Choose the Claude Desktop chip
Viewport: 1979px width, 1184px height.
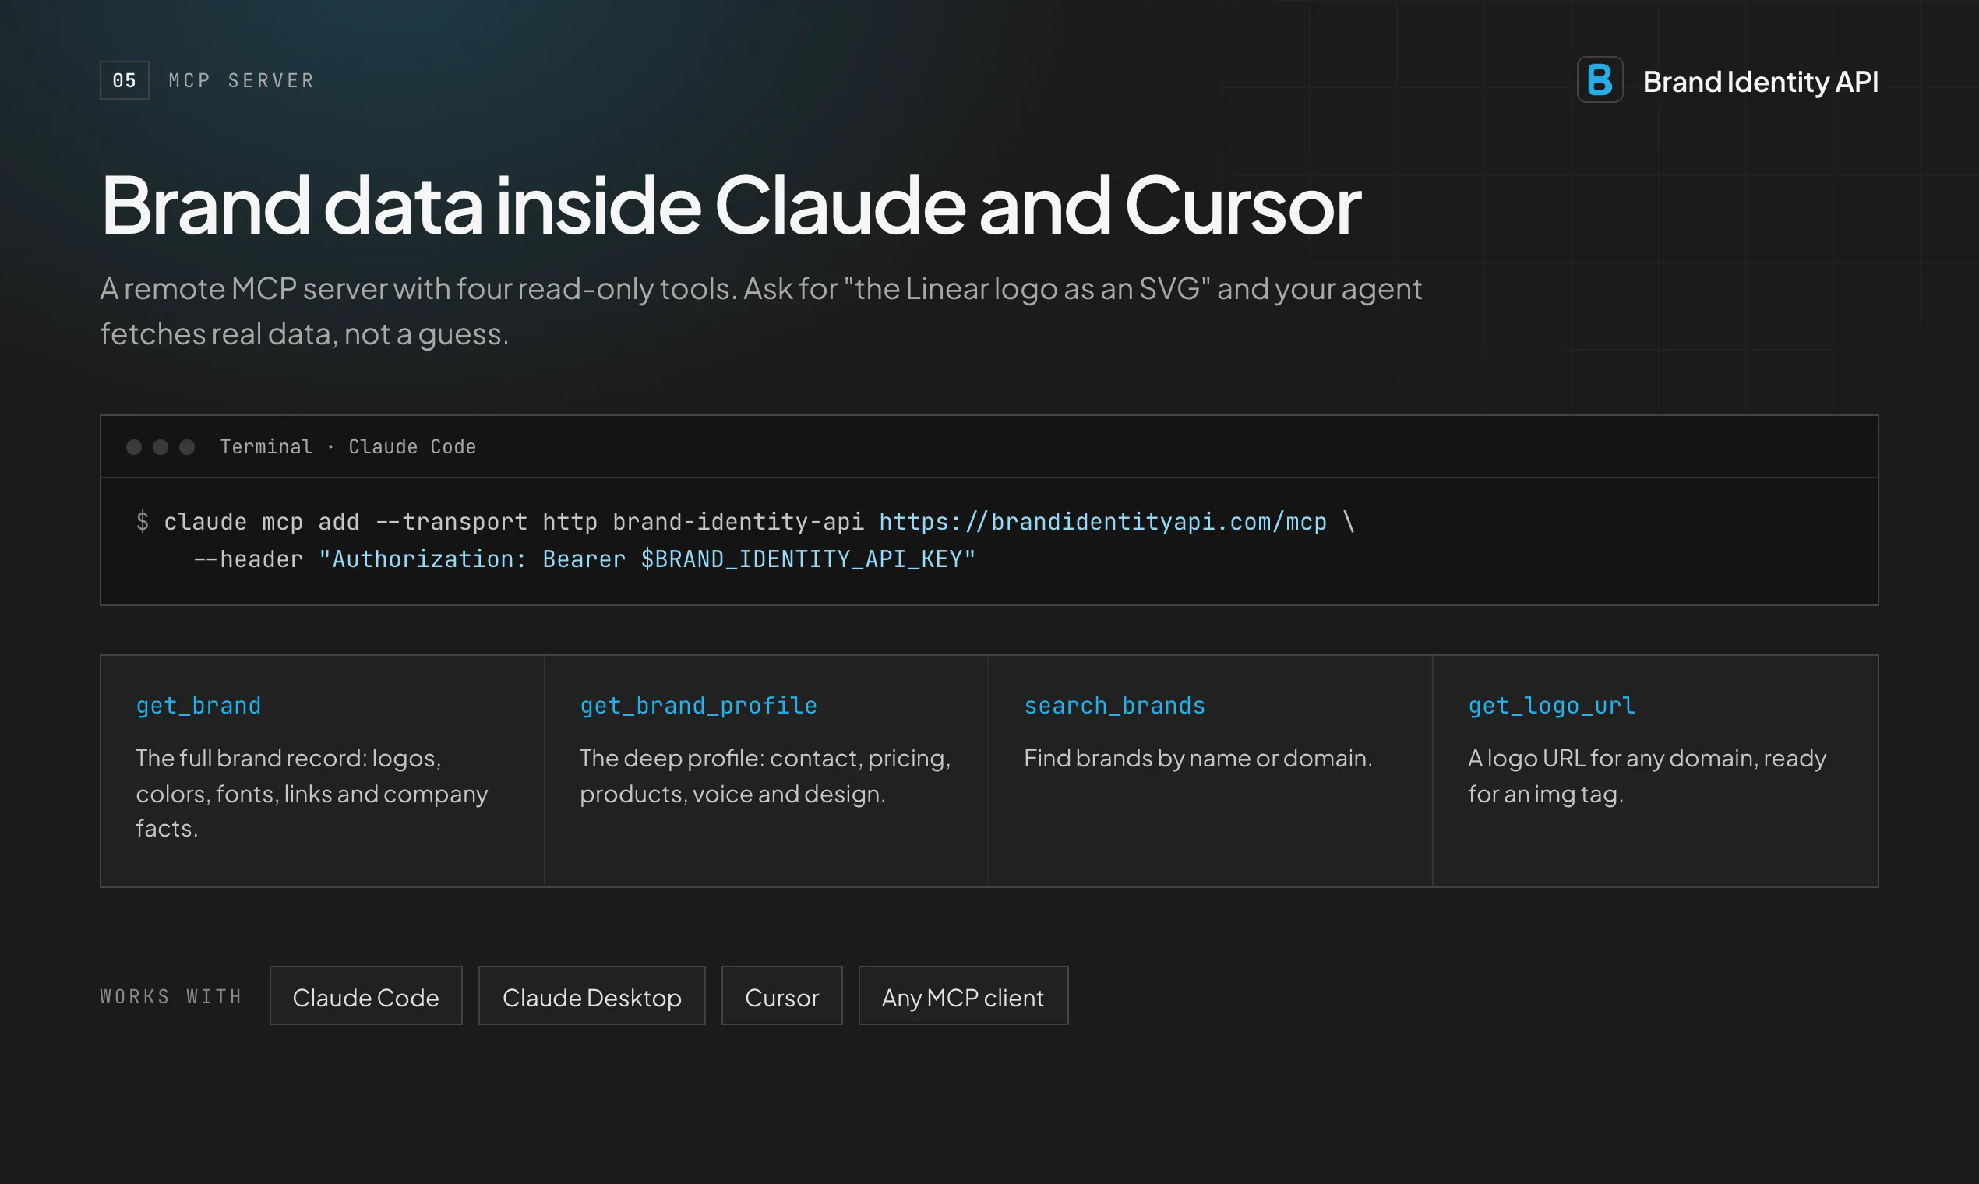pos(592,995)
